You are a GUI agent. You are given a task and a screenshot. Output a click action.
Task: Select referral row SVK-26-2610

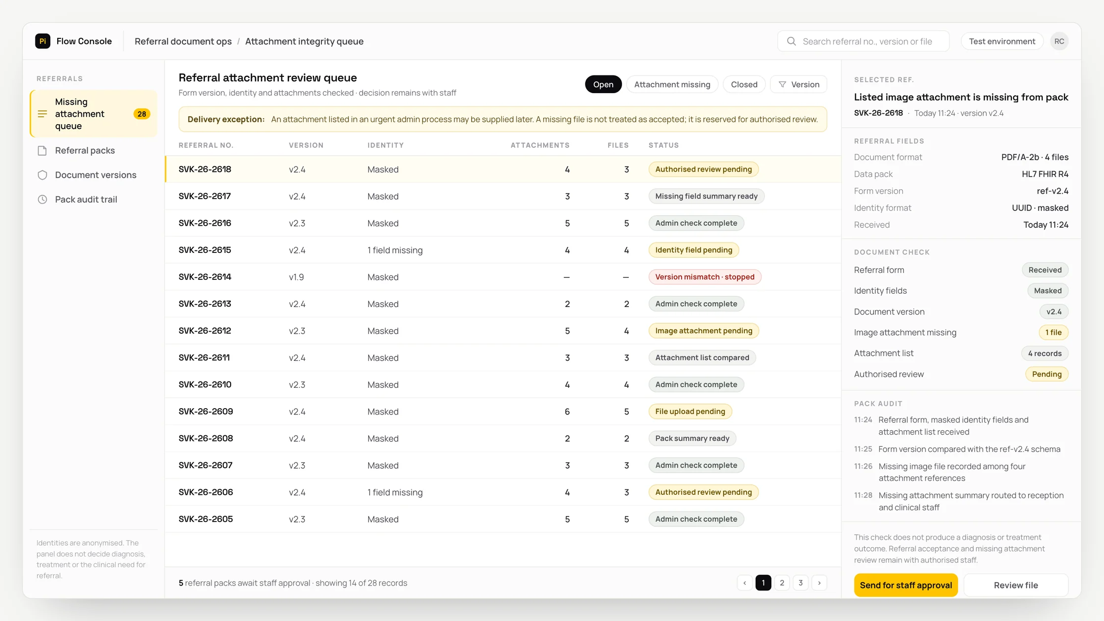(503, 384)
